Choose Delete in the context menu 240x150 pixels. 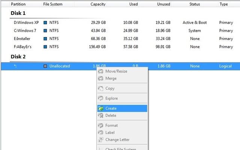click(122, 115)
